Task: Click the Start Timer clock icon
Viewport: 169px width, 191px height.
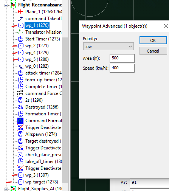Action: pos(20,39)
